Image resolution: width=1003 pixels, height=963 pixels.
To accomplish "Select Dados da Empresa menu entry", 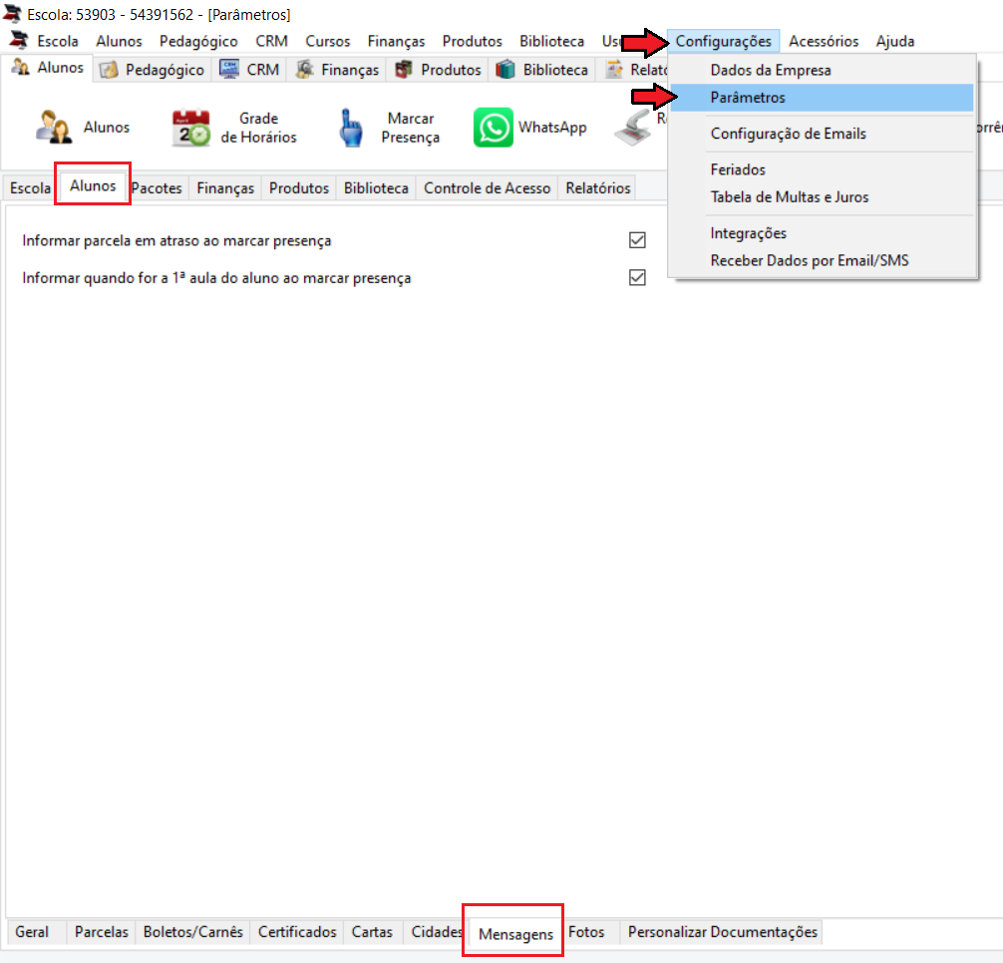I will [x=822, y=70].
